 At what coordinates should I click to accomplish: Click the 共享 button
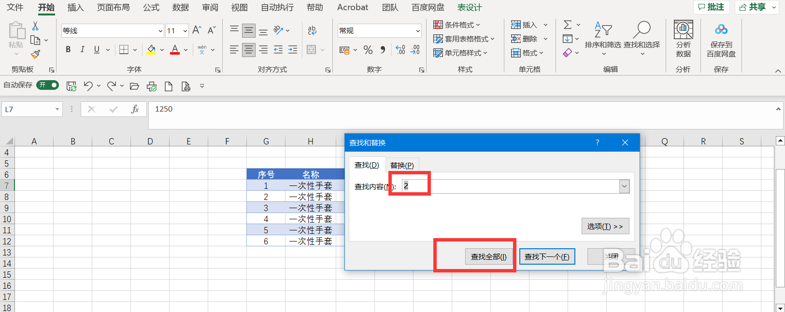coord(757,7)
